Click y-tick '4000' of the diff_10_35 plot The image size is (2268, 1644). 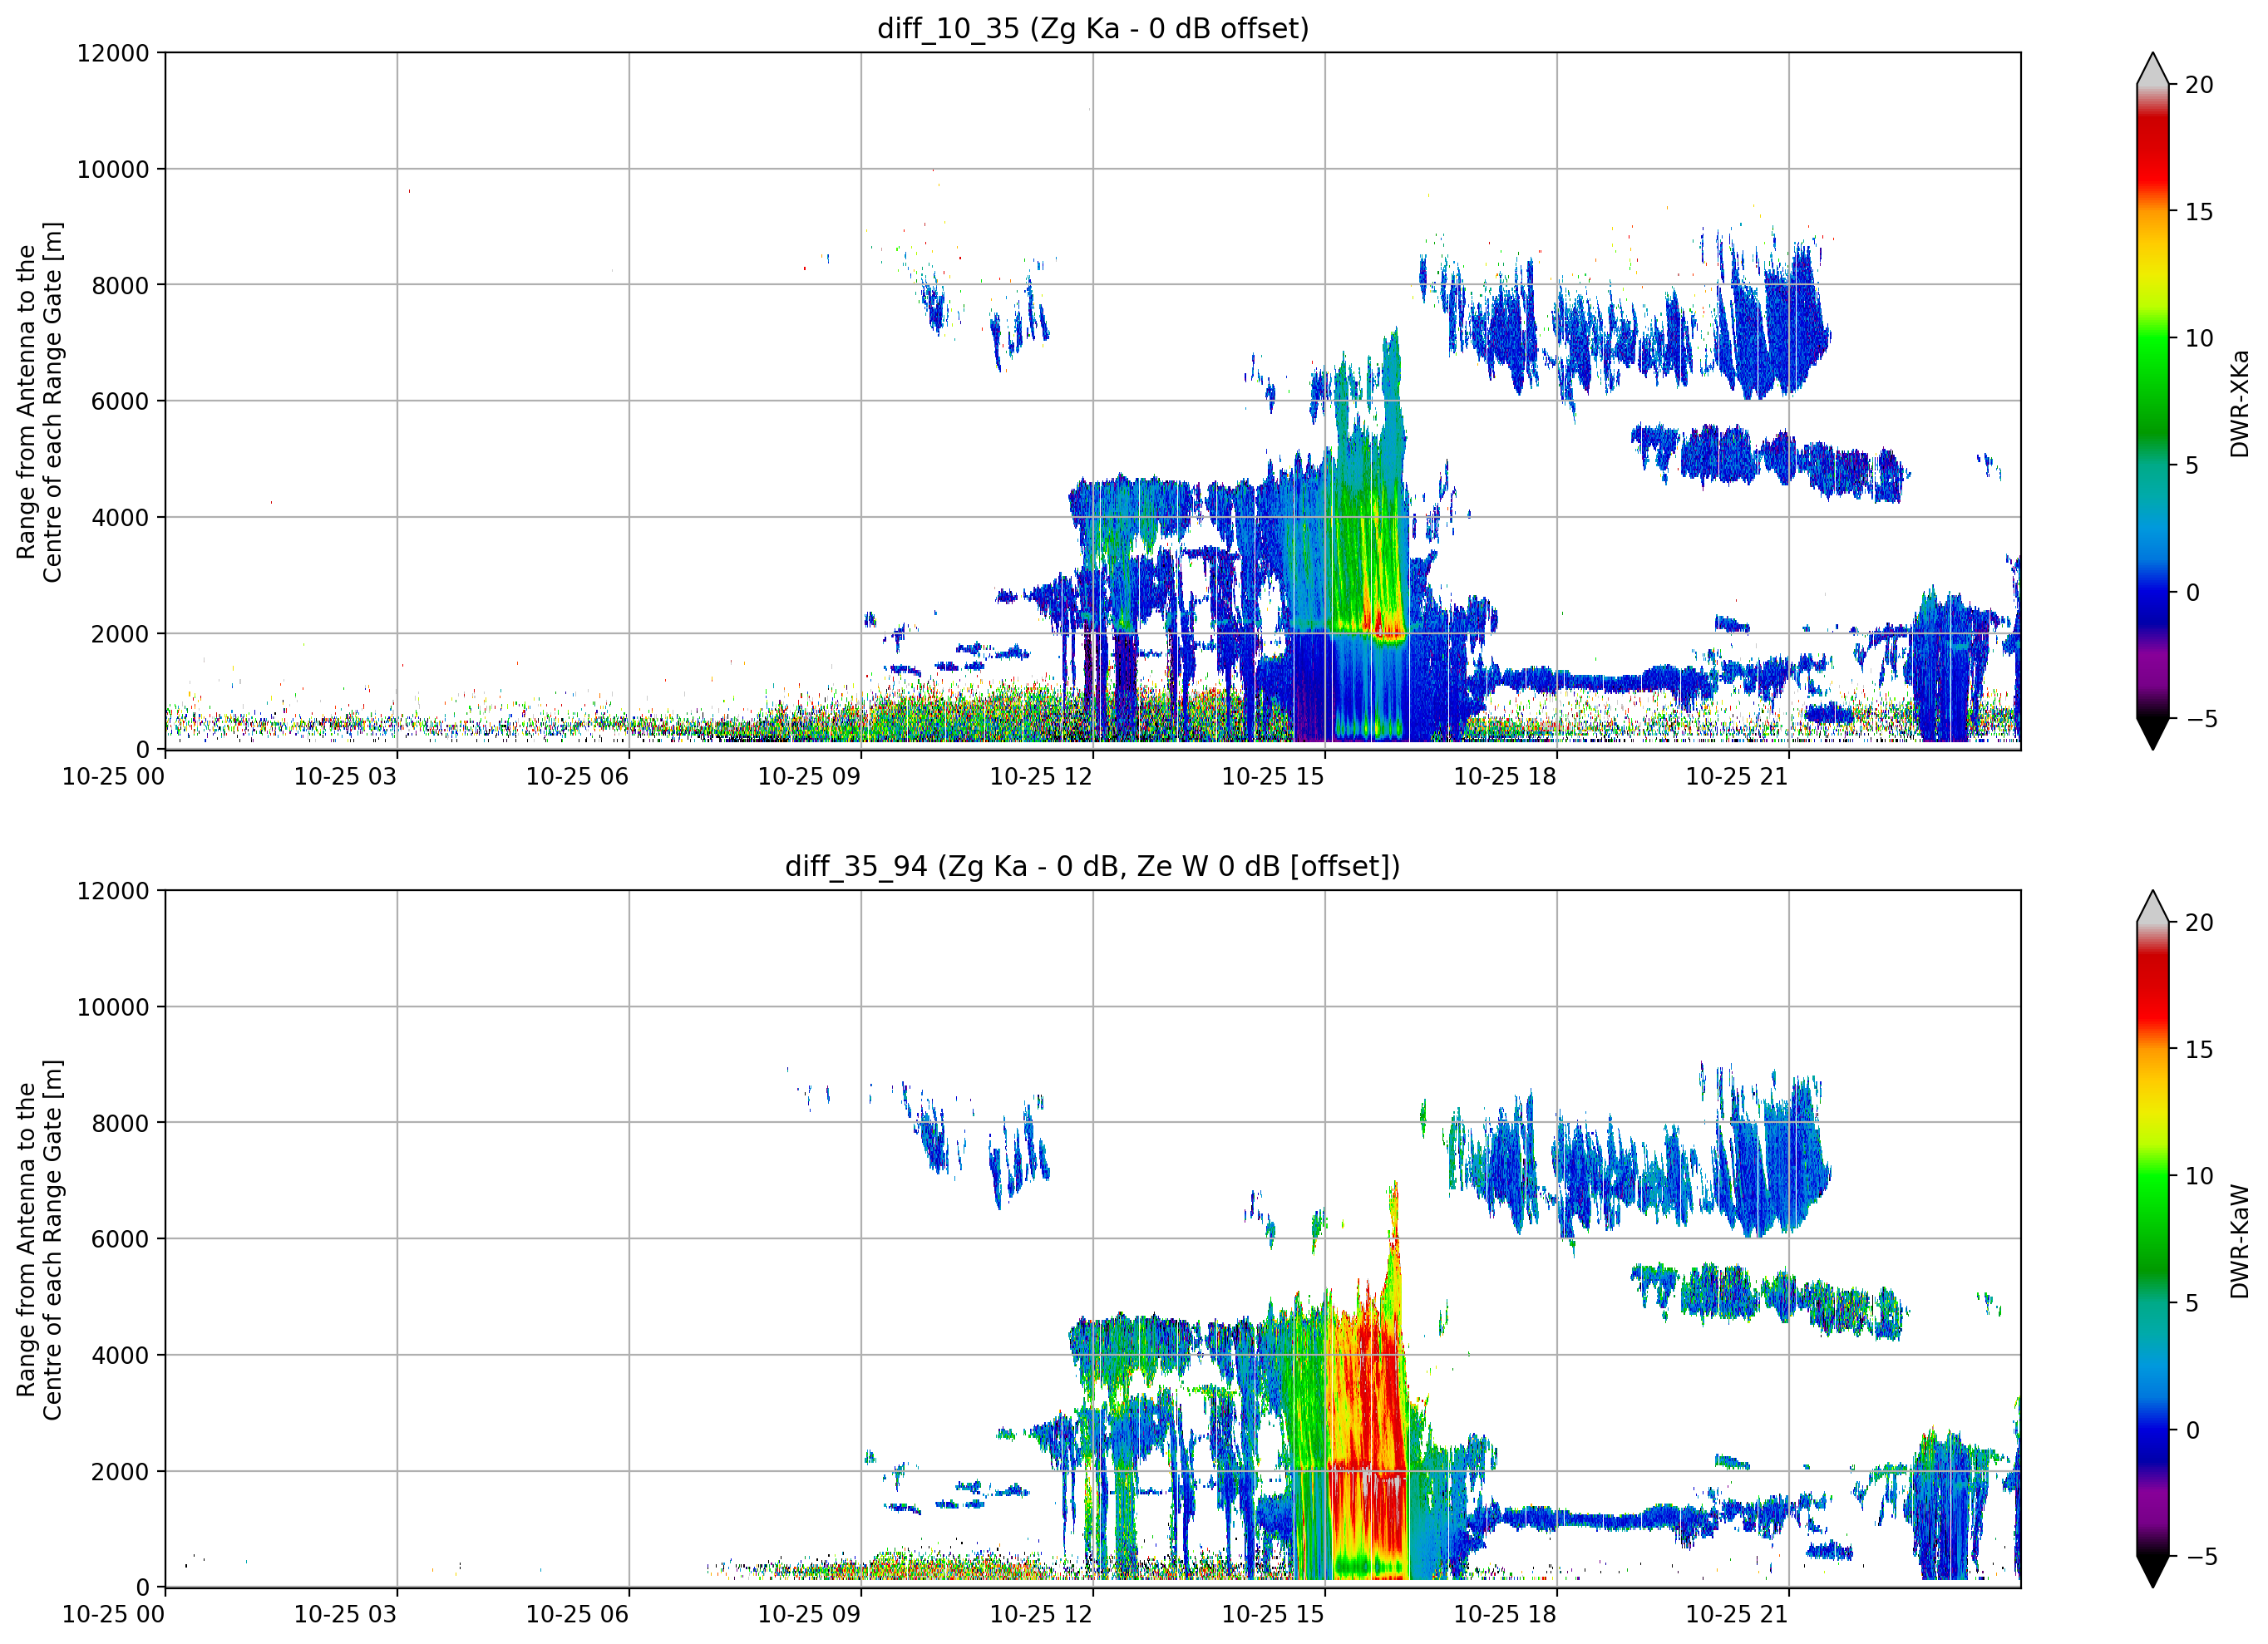pos(120,518)
